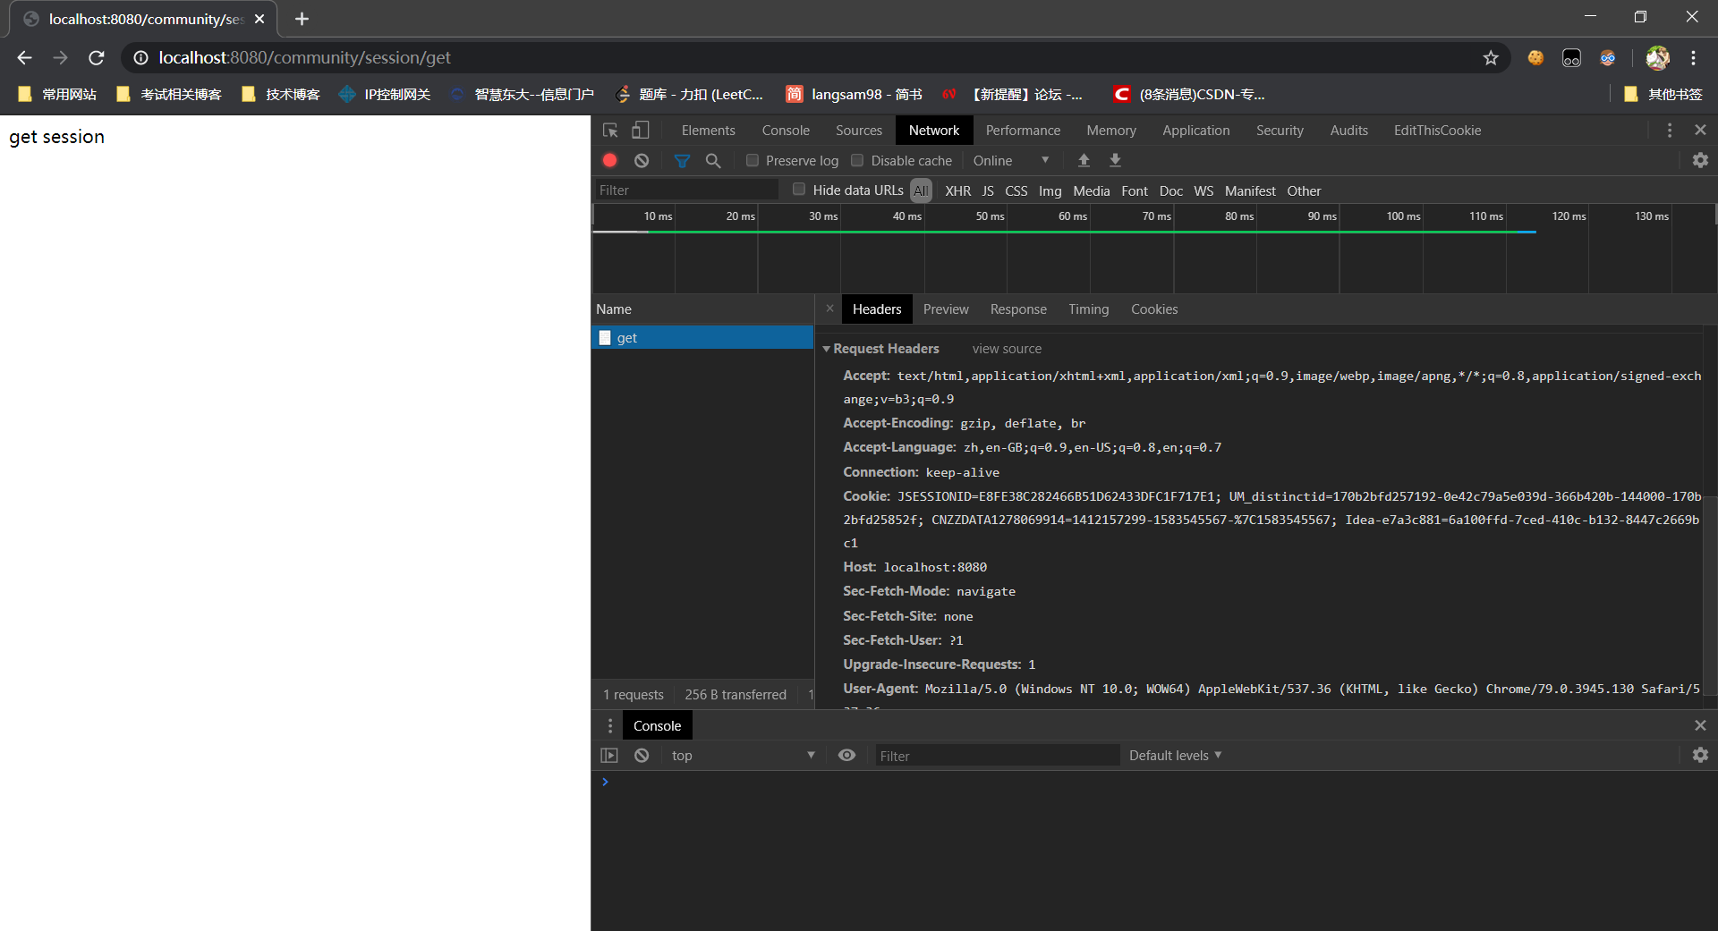The height and width of the screenshot is (931, 1718).
Task: Close the console drawer
Action: (1700, 725)
